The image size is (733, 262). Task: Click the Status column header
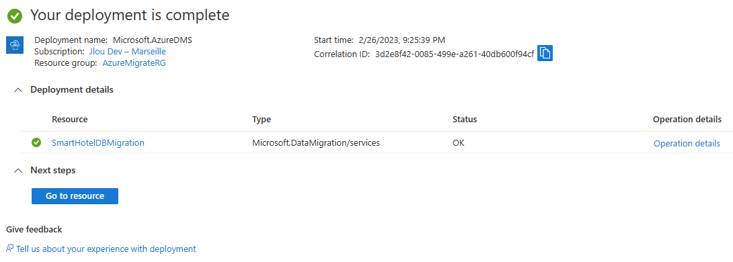coord(465,120)
